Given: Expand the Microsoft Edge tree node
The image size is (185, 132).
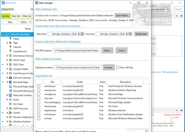Looking at the screenshot, I should pyautogui.click(x=7, y=82).
